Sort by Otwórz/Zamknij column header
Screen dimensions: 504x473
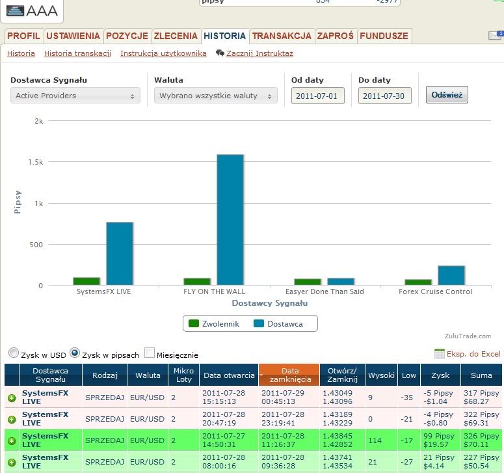(342, 375)
